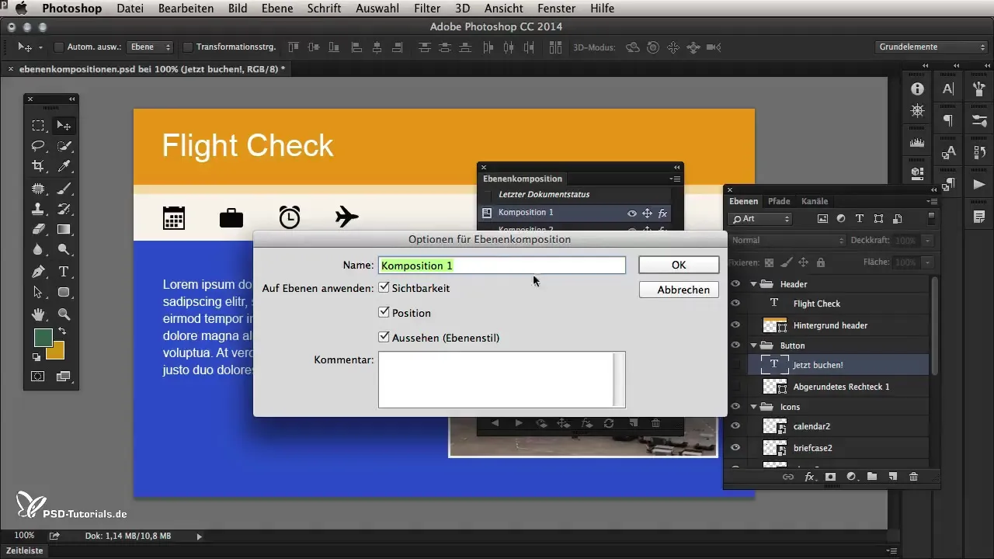The image size is (994, 559).
Task: Uncheck the Sichtbarkeit checkbox
Action: pos(384,288)
